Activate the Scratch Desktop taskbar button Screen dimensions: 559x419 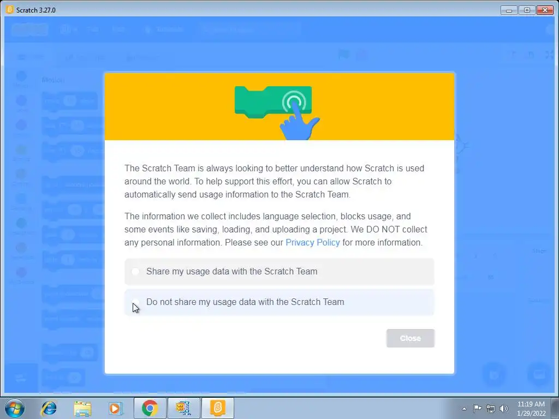[218, 408]
